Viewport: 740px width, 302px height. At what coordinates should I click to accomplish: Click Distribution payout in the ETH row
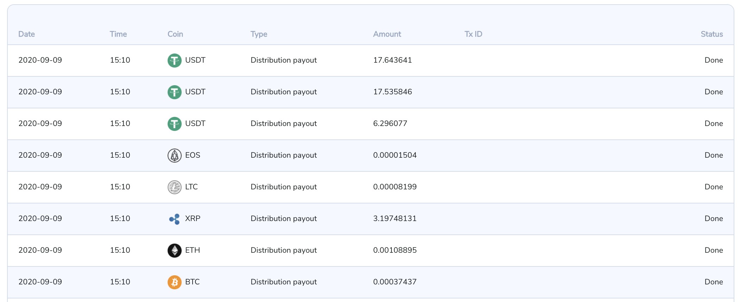[283, 250]
